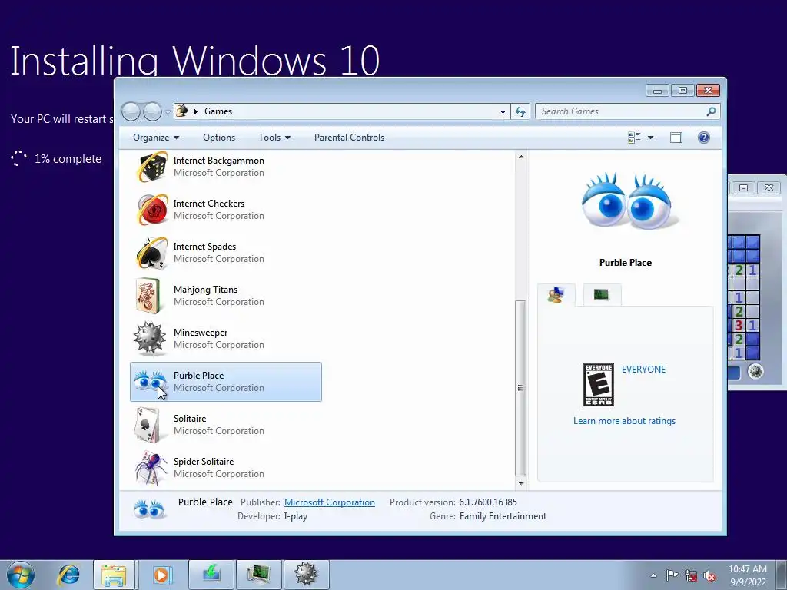Expand the Games breadcrumb arrow
Image resolution: width=787 pixels, height=590 pixels.
pyautogui.click(x=196, y=111)
